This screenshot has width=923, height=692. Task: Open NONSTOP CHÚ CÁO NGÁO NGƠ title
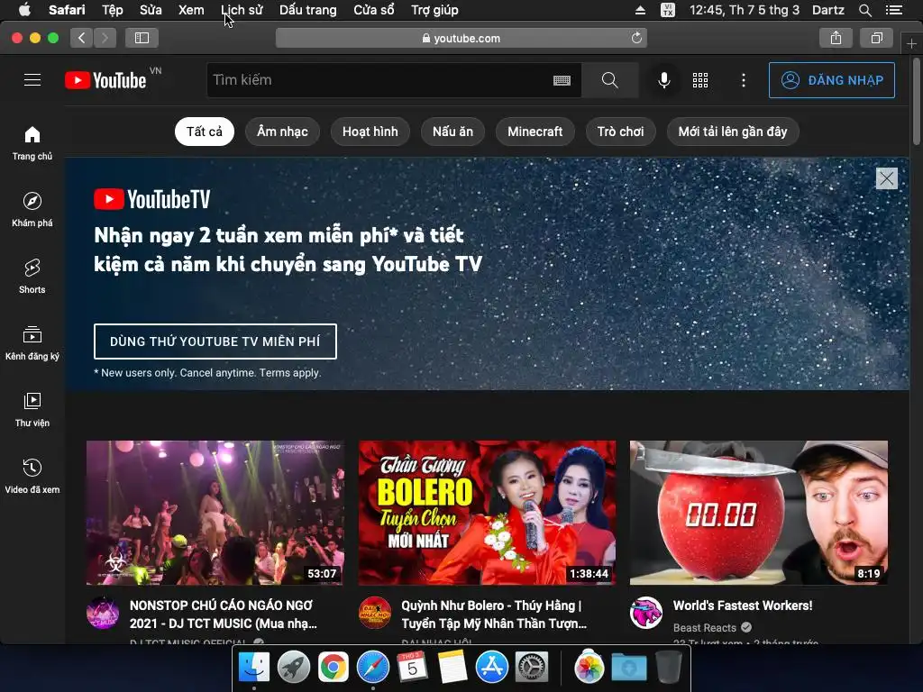point(224,615)
